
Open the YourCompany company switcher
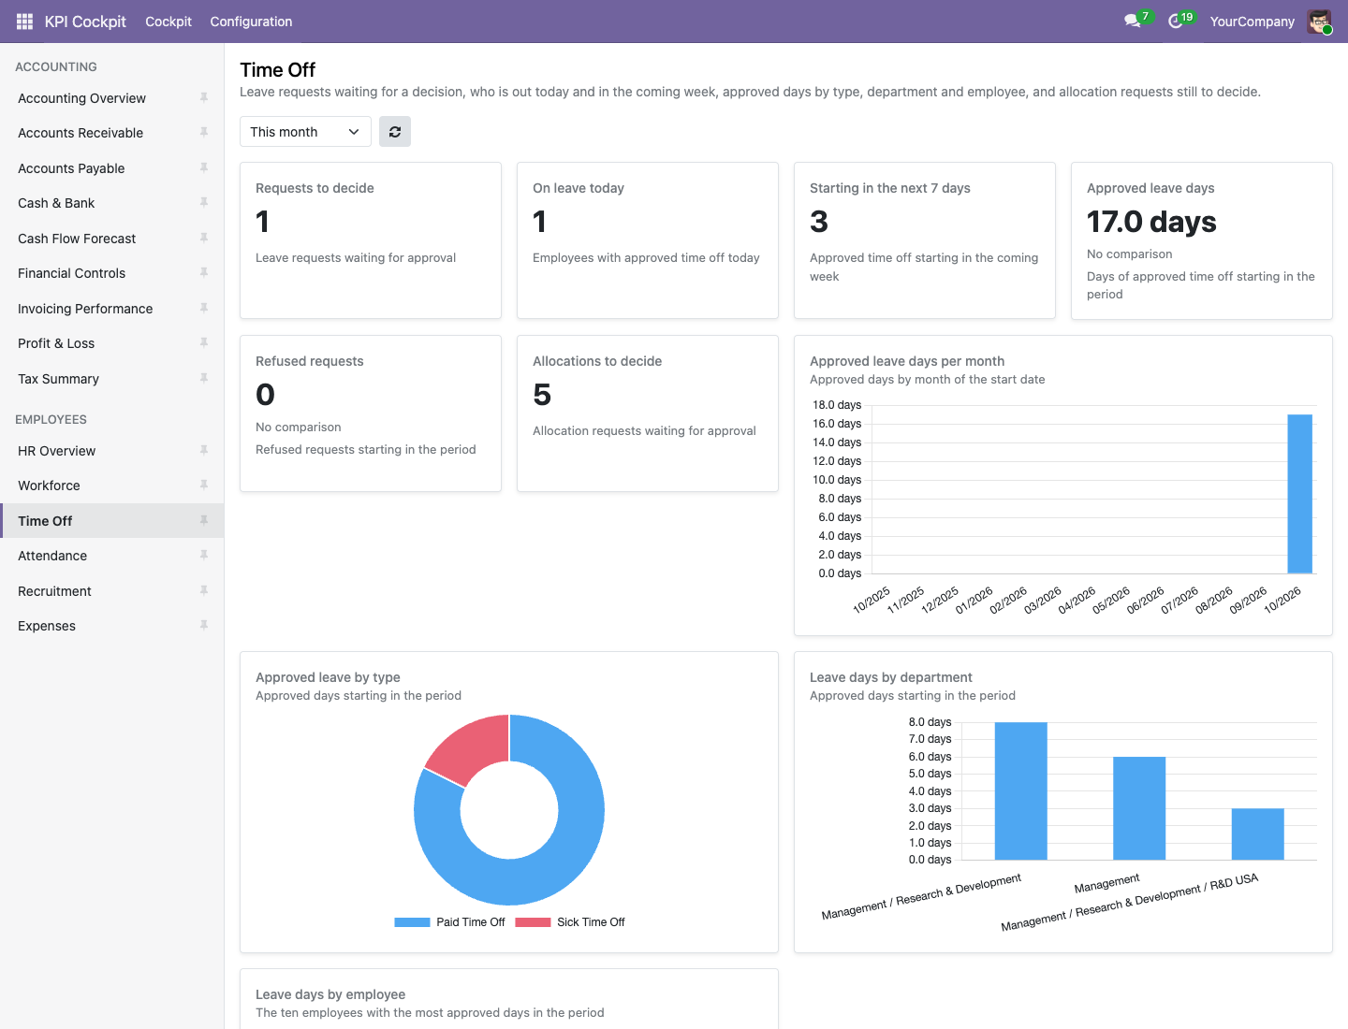coord(1252,22)
